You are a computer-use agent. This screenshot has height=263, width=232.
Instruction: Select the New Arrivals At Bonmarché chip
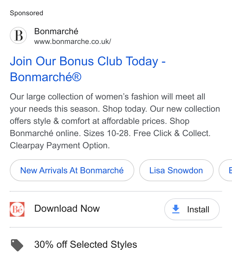[72, 170]
